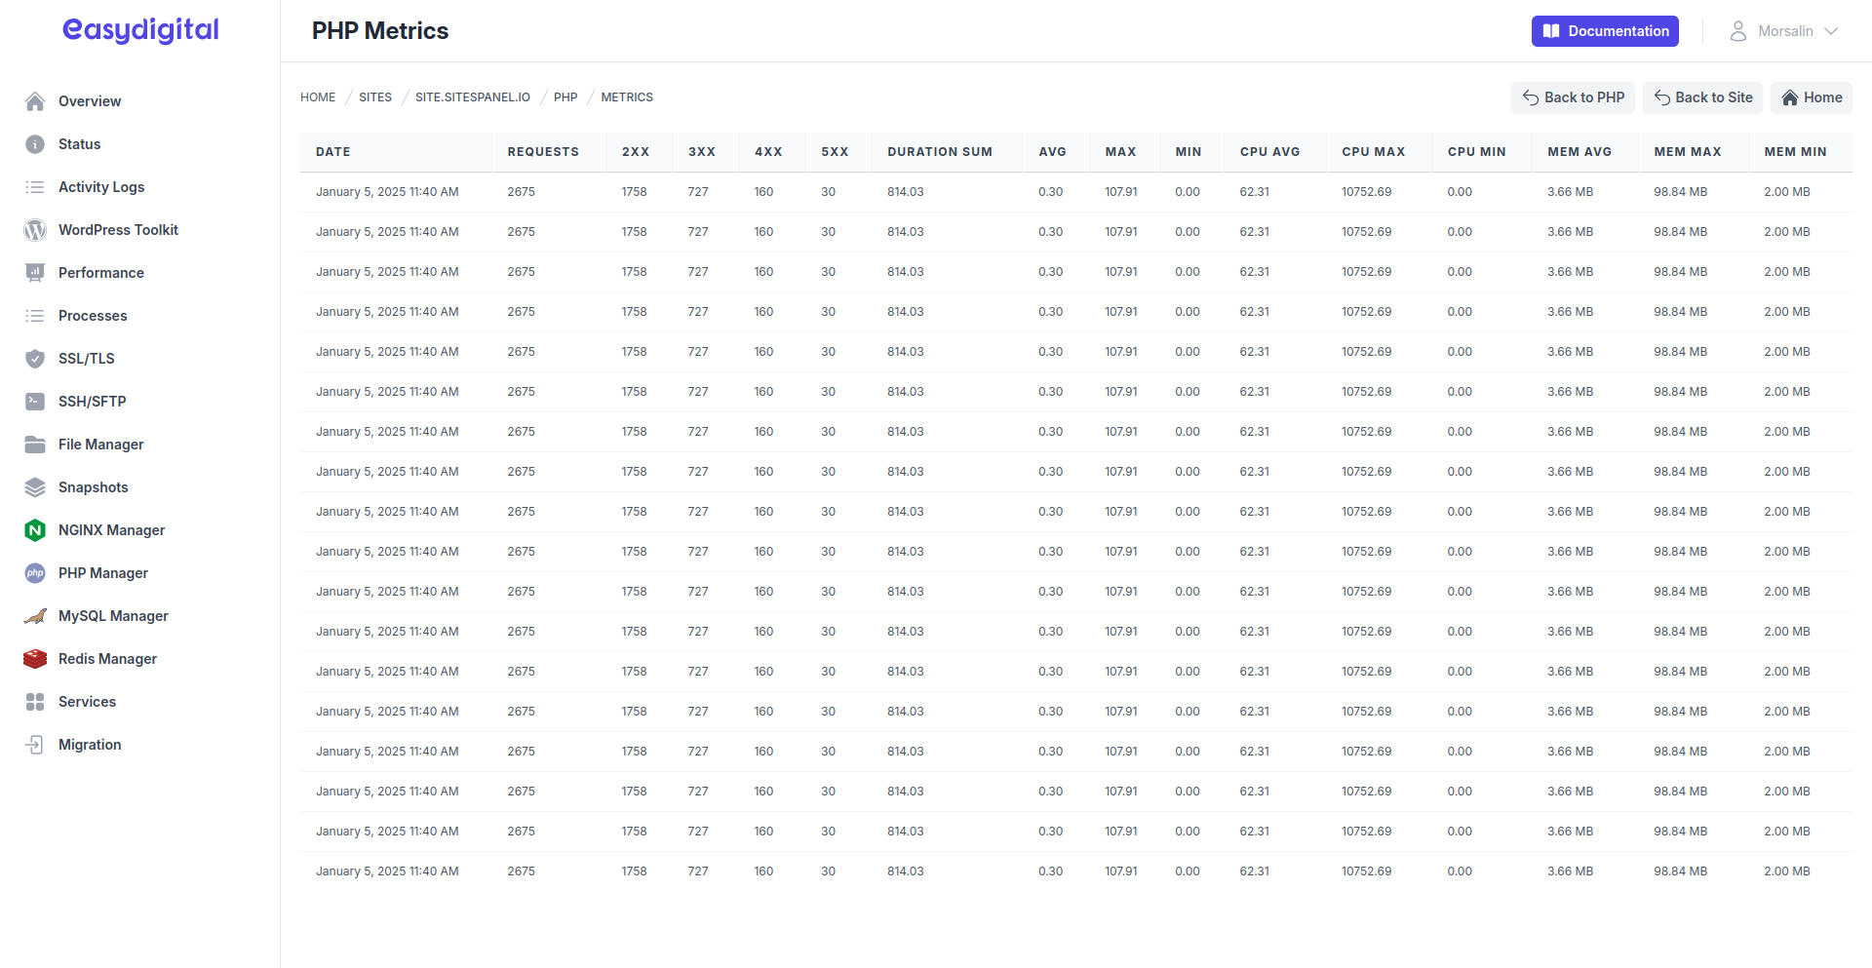Open WordPress Toolkit from the sidebar icon
This screenshot has width=1872, height=968.
point(35,230)
